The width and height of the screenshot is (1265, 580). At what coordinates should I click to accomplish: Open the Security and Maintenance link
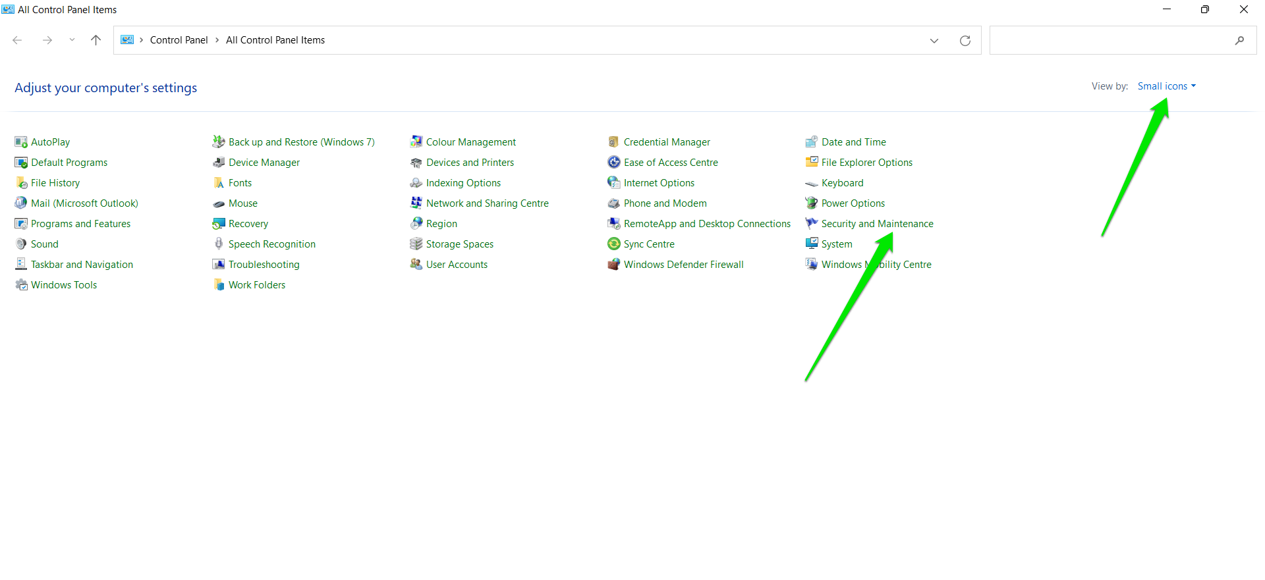(x=877, y=224)
